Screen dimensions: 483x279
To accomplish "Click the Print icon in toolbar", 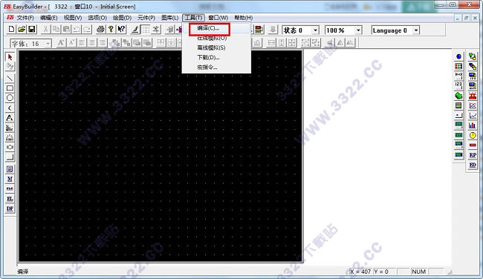I will click(100, 30).
